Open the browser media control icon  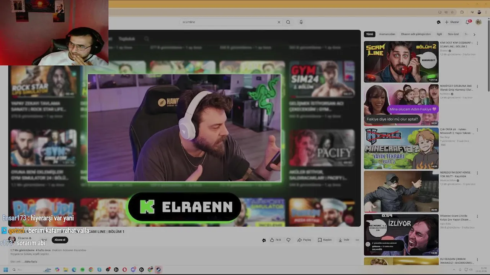(x=472, y=12)
